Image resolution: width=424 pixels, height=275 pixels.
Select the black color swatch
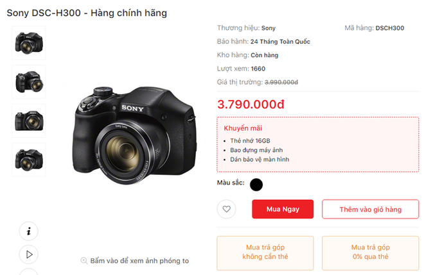click(x=256, y=185)
